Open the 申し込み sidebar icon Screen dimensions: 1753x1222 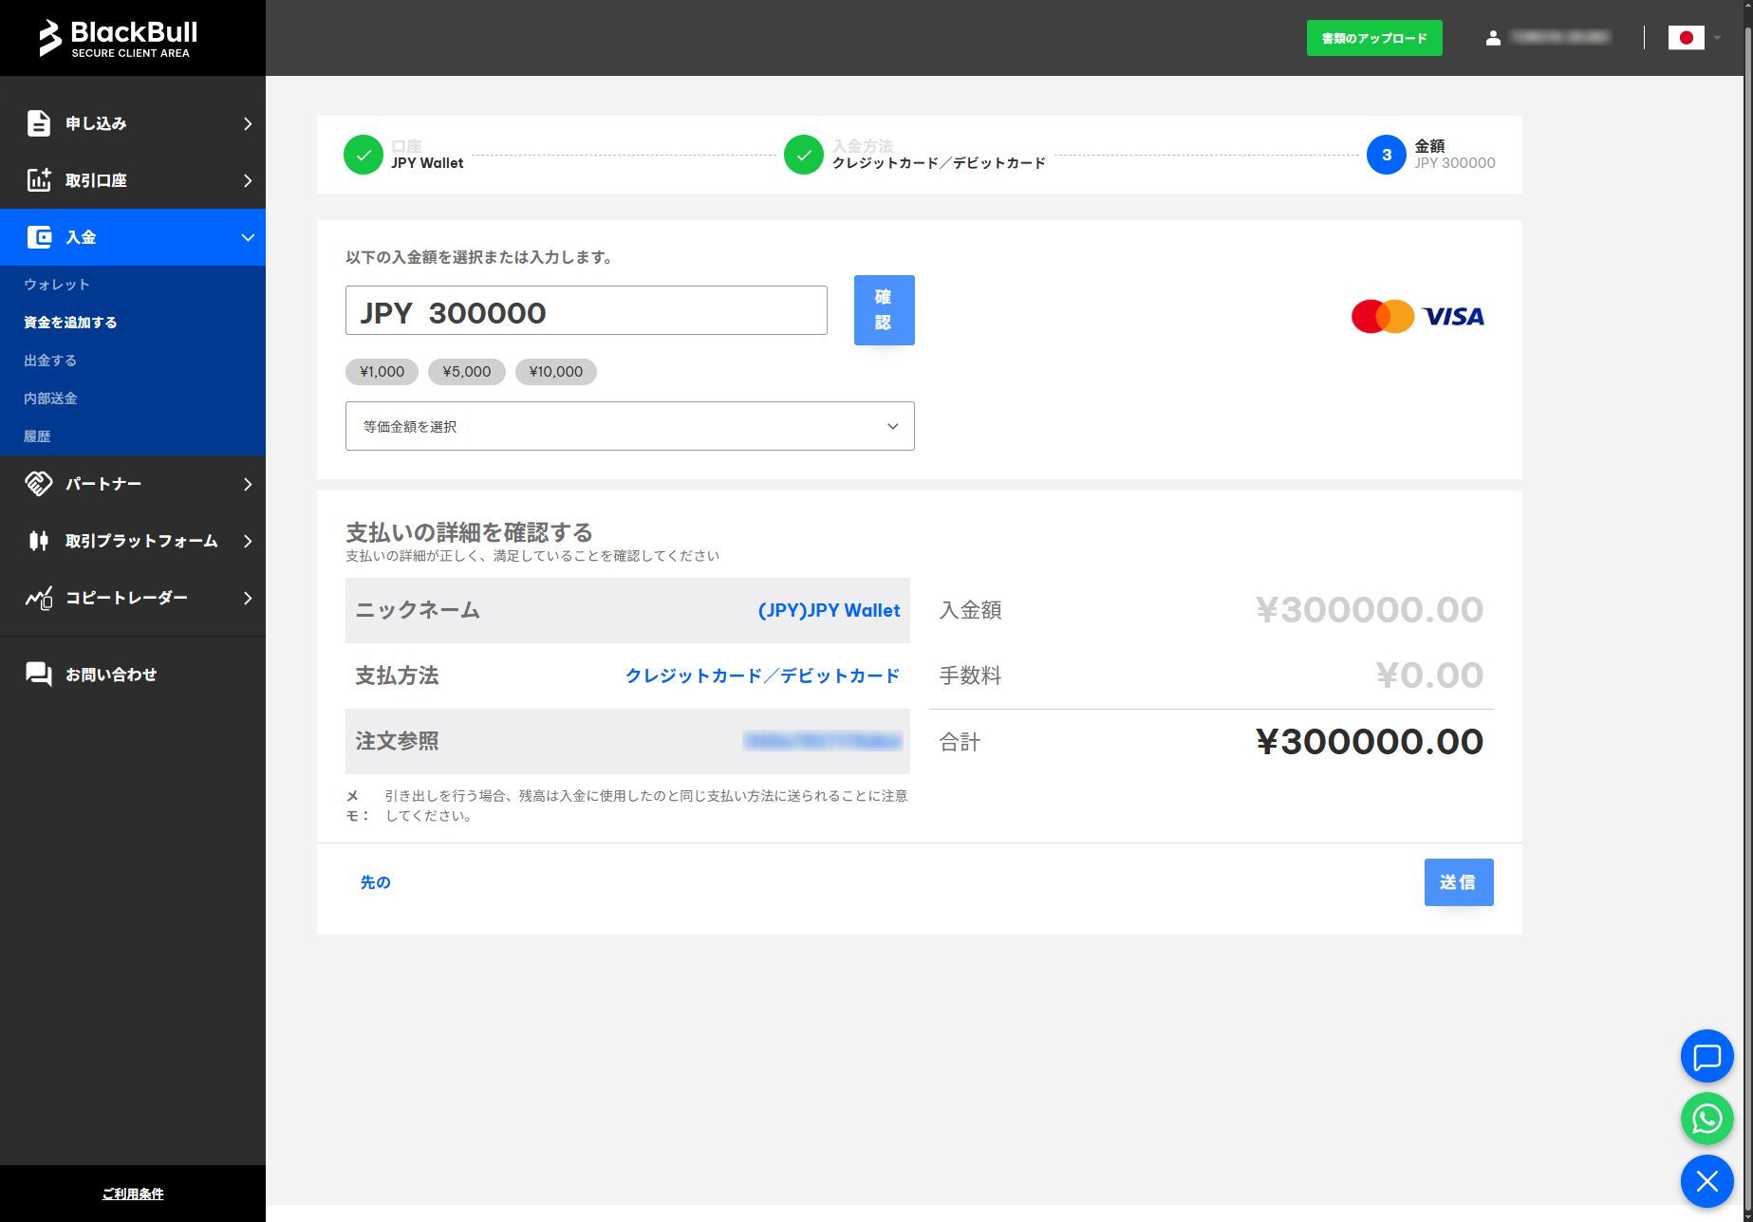(38, 123)
